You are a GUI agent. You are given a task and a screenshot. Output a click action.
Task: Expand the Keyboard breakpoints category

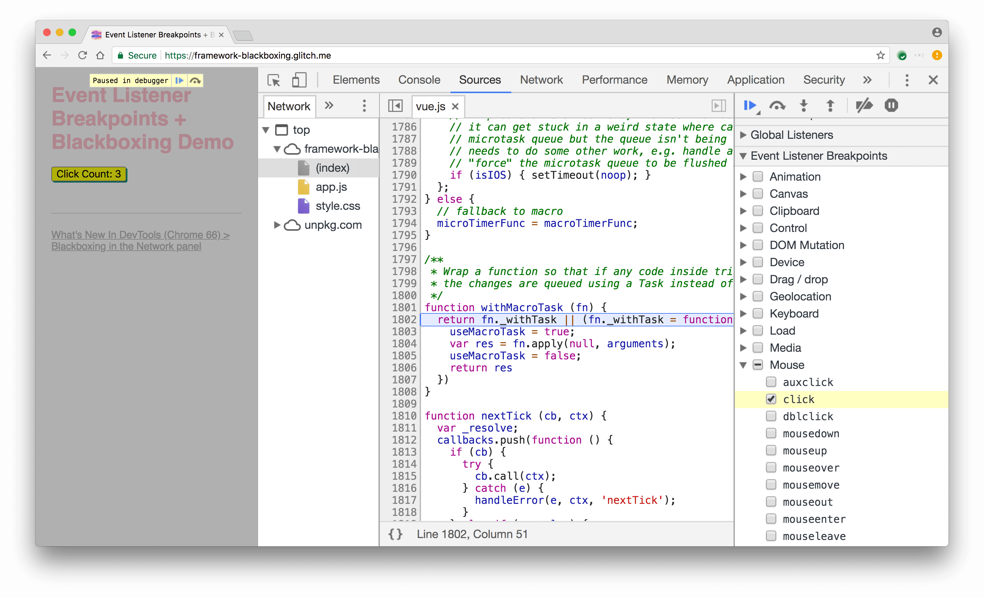click(747, 313)
